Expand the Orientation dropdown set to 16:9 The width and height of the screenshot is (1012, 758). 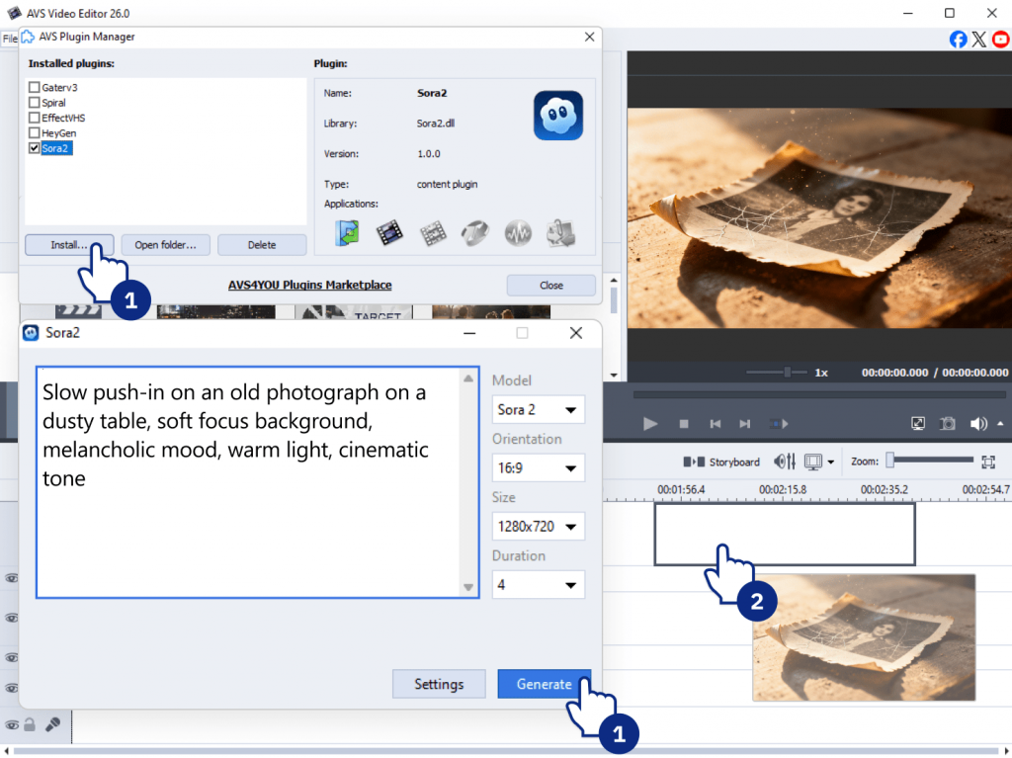point(538,468)
